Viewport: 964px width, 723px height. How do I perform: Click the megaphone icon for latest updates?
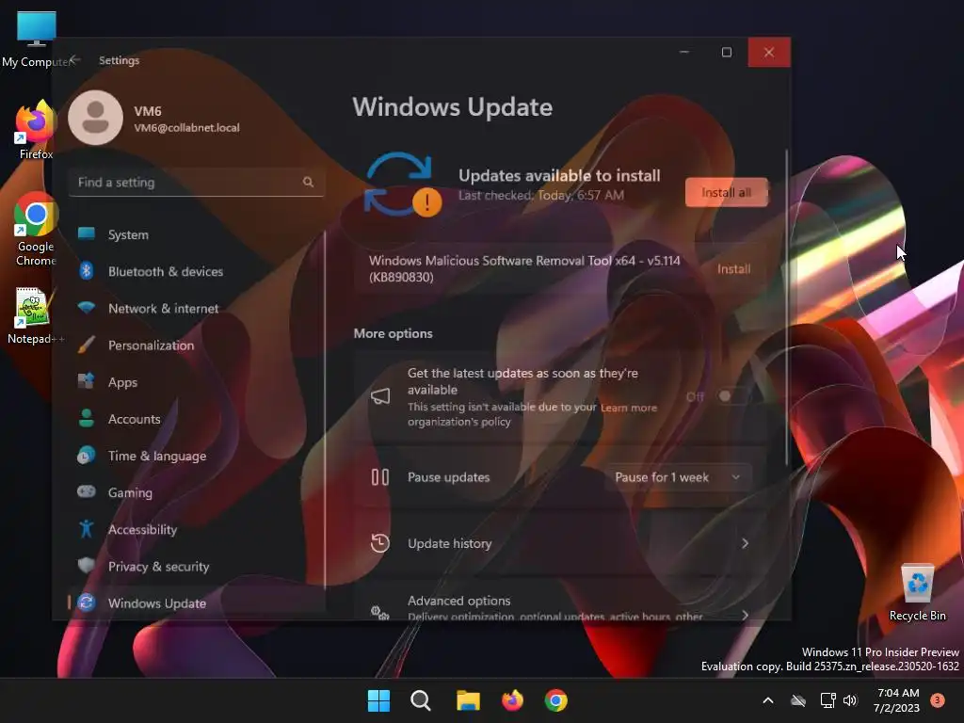pyautogui.click(x=380, y=396)
